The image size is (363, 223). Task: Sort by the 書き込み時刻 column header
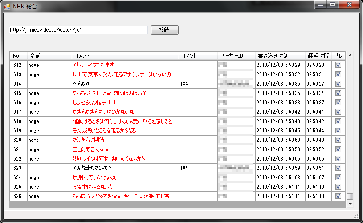(x=280, y=56)
